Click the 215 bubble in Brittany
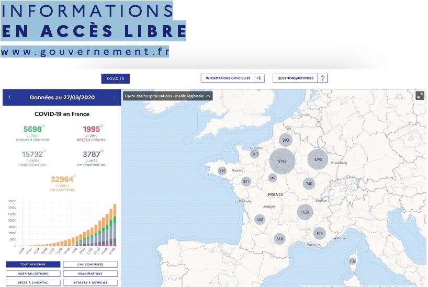This screenshot has height=287, width=428. pyautogui.click(x=222, y=171)
